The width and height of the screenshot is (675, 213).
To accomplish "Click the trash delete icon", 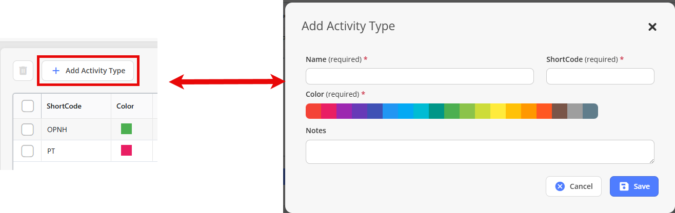I will pos(23,71).
